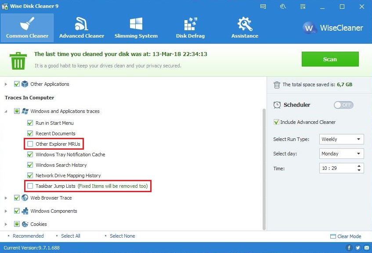Click the tree list vertical scrollbar
Viewport: 372px width, 253px height.
(264, 169)
